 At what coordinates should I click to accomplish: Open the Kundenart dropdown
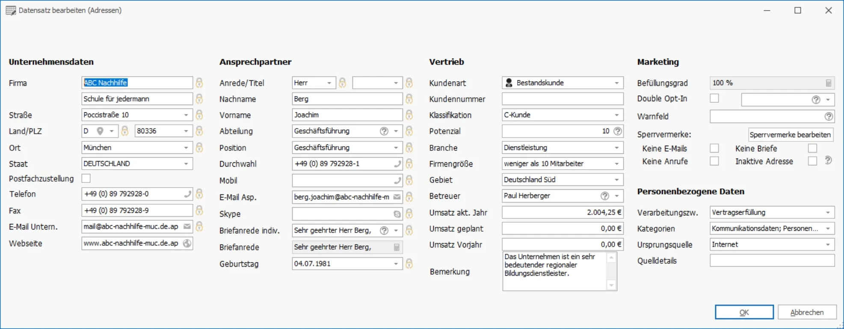(x=616, y=83)
